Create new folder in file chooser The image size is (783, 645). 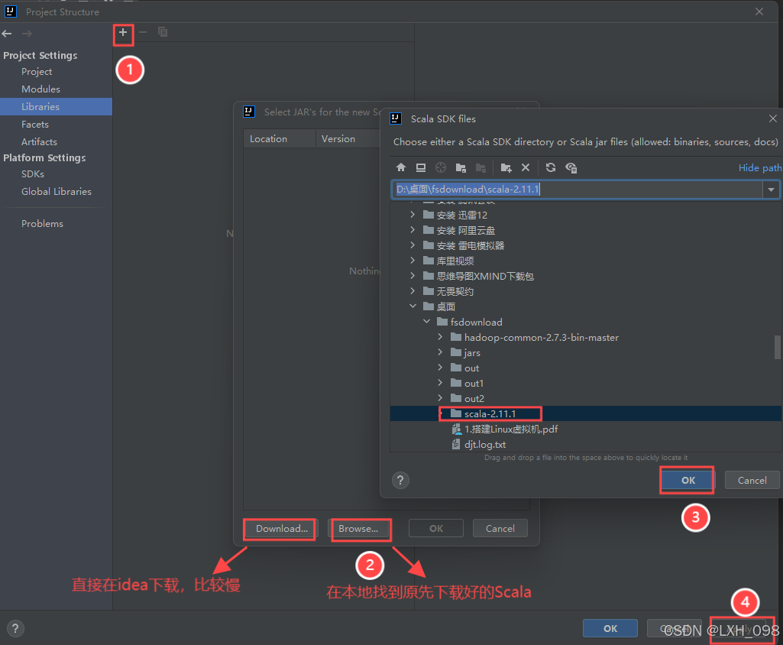pos(506,167)
